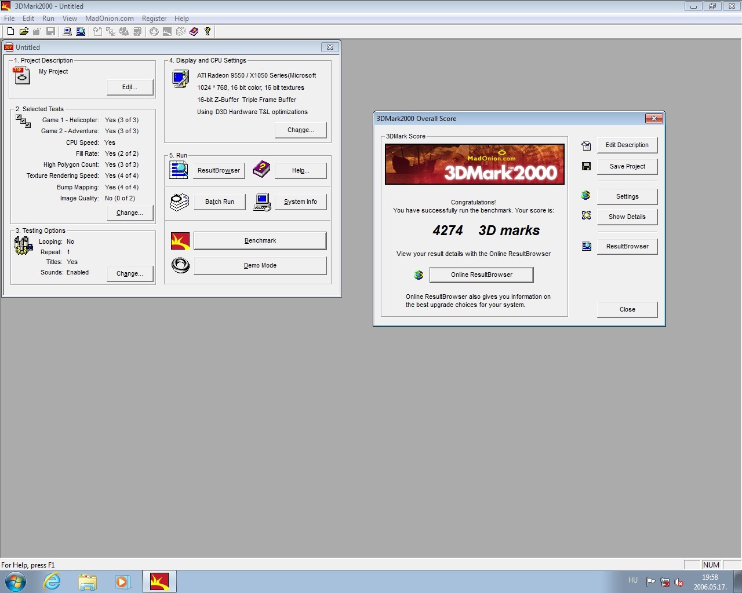Click Edit Description in score dialog
This screenshot has height=593, width=742.
tap(627, 145)
